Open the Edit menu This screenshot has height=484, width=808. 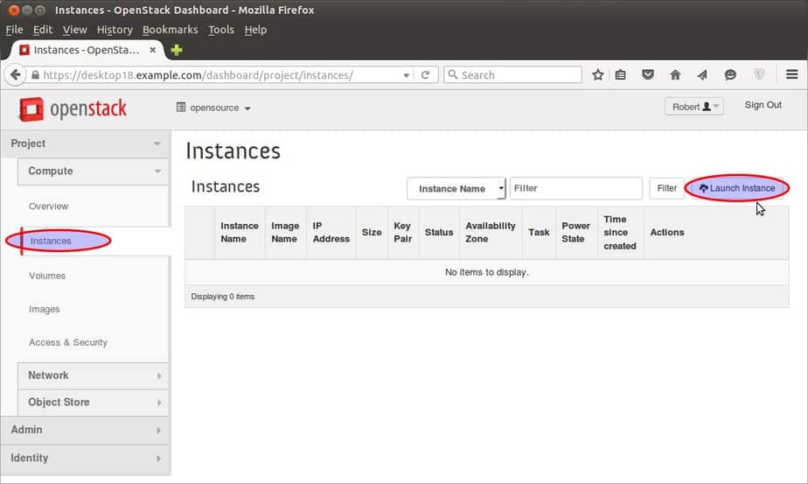43,30
